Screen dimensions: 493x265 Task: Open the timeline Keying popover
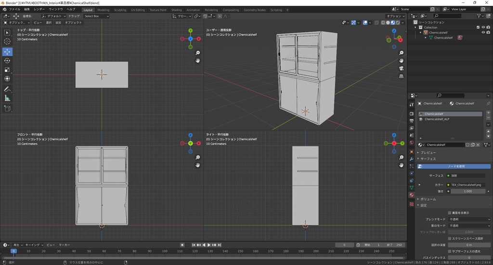(x=34, y=245)
